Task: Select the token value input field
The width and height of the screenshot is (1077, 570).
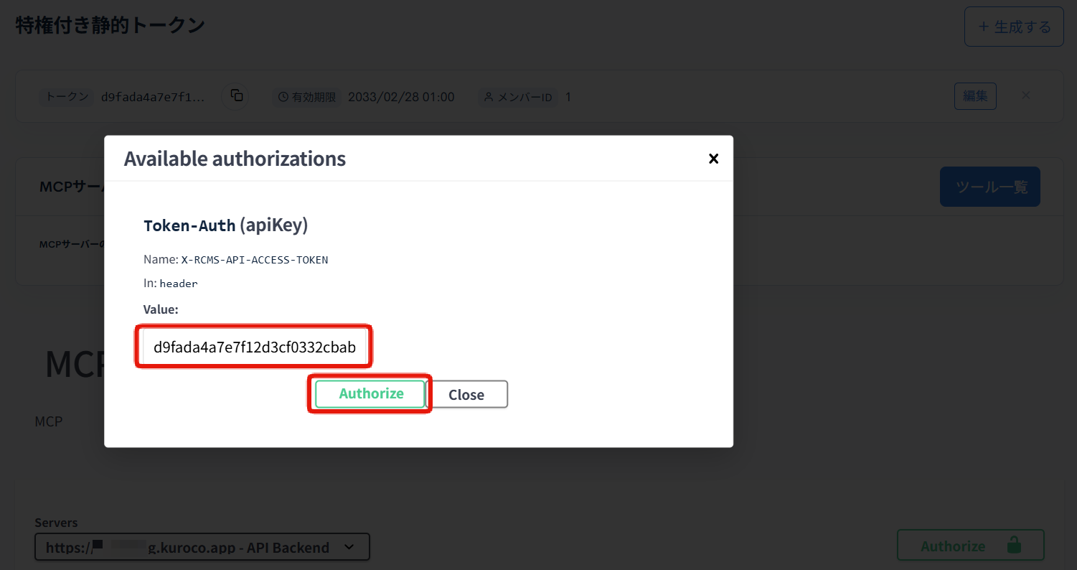Action: [253, 346]
